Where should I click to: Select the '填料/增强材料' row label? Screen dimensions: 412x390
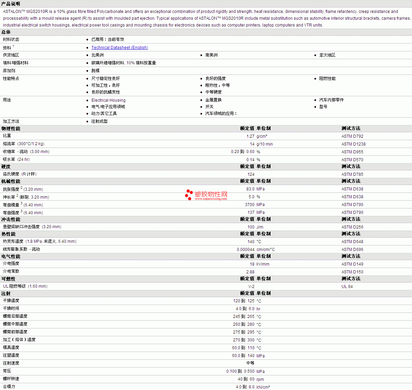(x=16, y=63)
